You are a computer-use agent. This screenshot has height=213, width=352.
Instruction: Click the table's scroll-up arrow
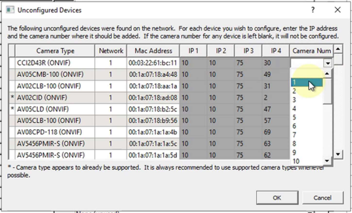tap(338, 49)
